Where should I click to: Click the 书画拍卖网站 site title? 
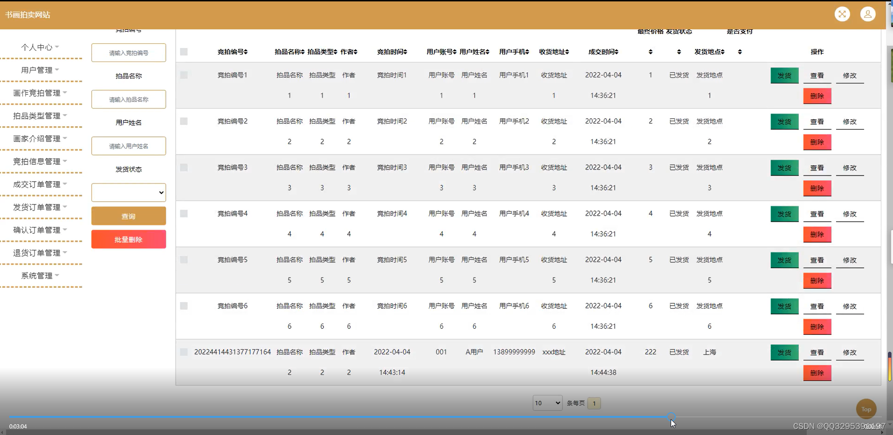[27, 15]
